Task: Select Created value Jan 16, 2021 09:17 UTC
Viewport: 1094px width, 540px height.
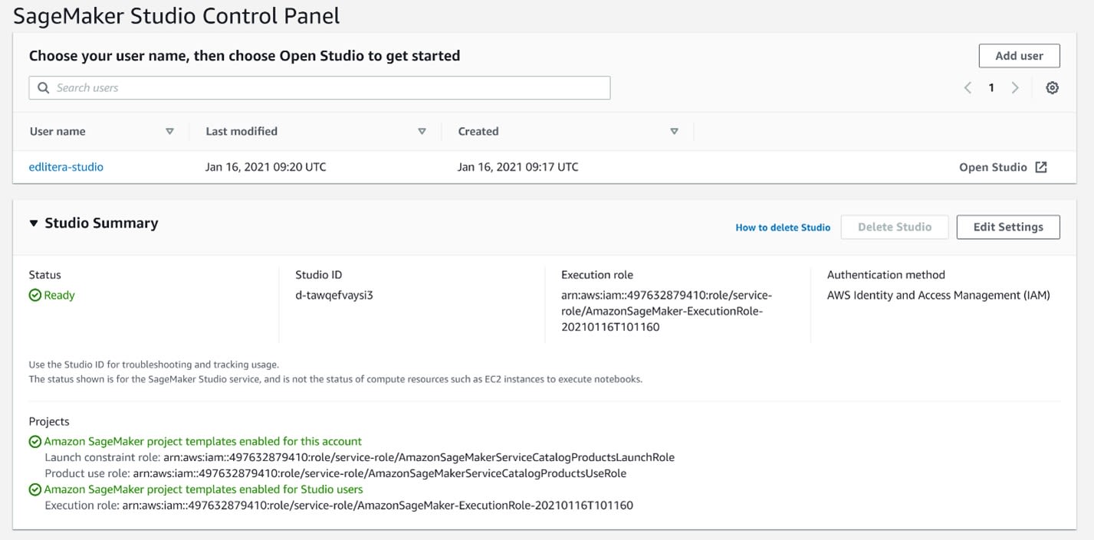Action: pos(518,167)
